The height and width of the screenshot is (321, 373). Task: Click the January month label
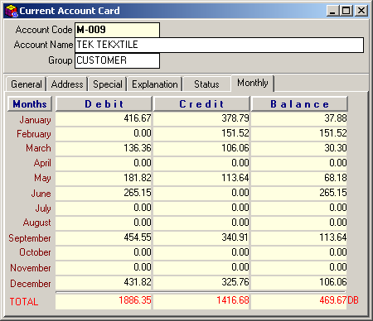35,120
